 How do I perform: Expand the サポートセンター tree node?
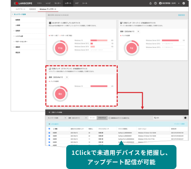[x=14, y=42]
